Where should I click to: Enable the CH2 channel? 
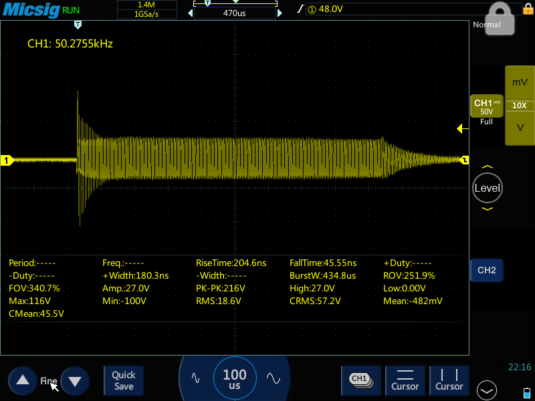487,271
